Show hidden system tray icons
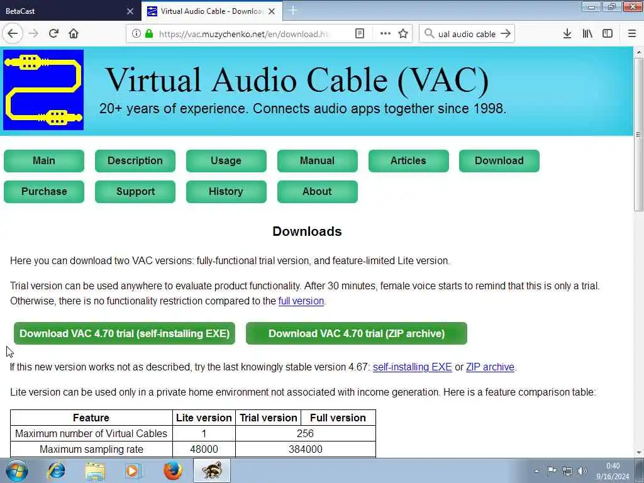644x483 pixels. point(536,471)
